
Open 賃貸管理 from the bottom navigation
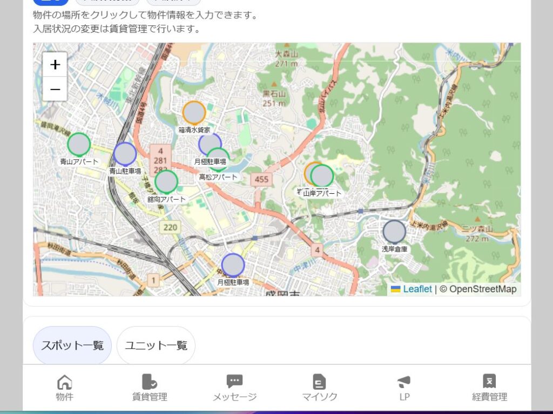pyautogui.click(x=150, y=383)
